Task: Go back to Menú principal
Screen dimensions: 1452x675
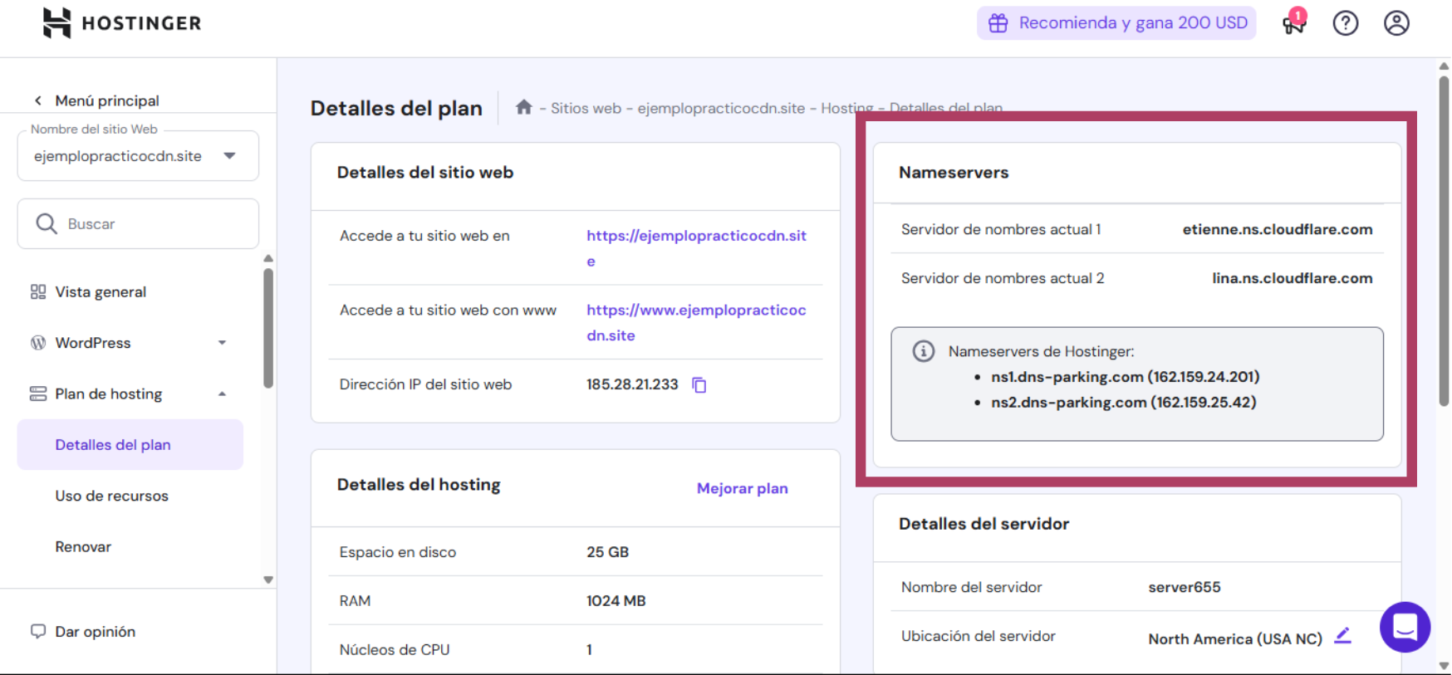Action: [x=107, y=100]
